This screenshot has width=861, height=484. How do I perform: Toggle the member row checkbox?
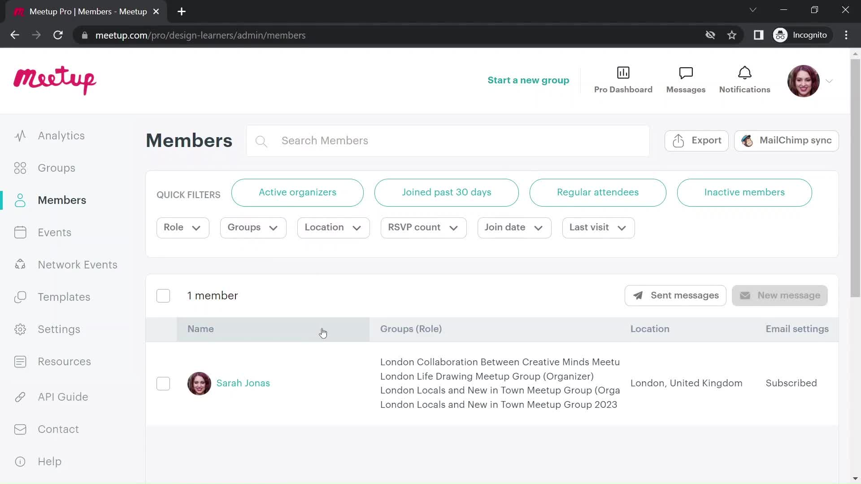[163, 383]
